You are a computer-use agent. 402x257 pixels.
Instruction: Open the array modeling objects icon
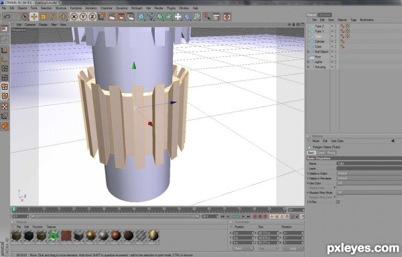click(169, 17)
